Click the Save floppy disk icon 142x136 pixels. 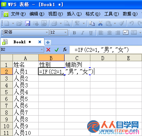[x=28, y=23]
